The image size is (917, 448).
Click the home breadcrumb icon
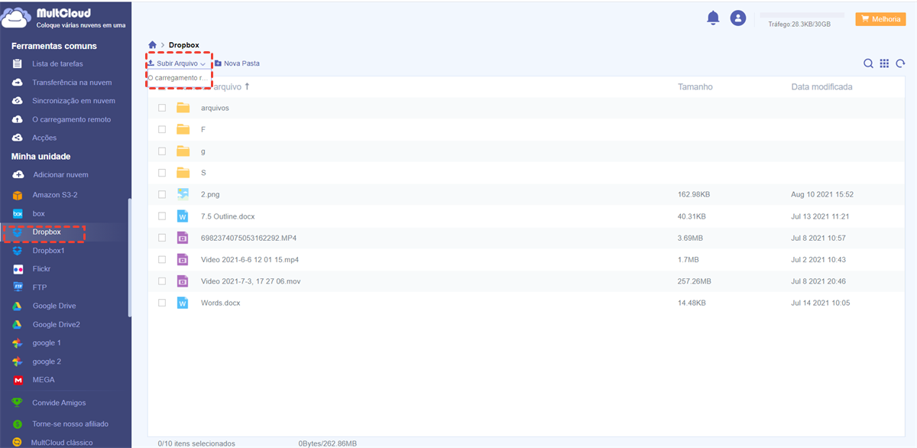(x=153, y=45)
